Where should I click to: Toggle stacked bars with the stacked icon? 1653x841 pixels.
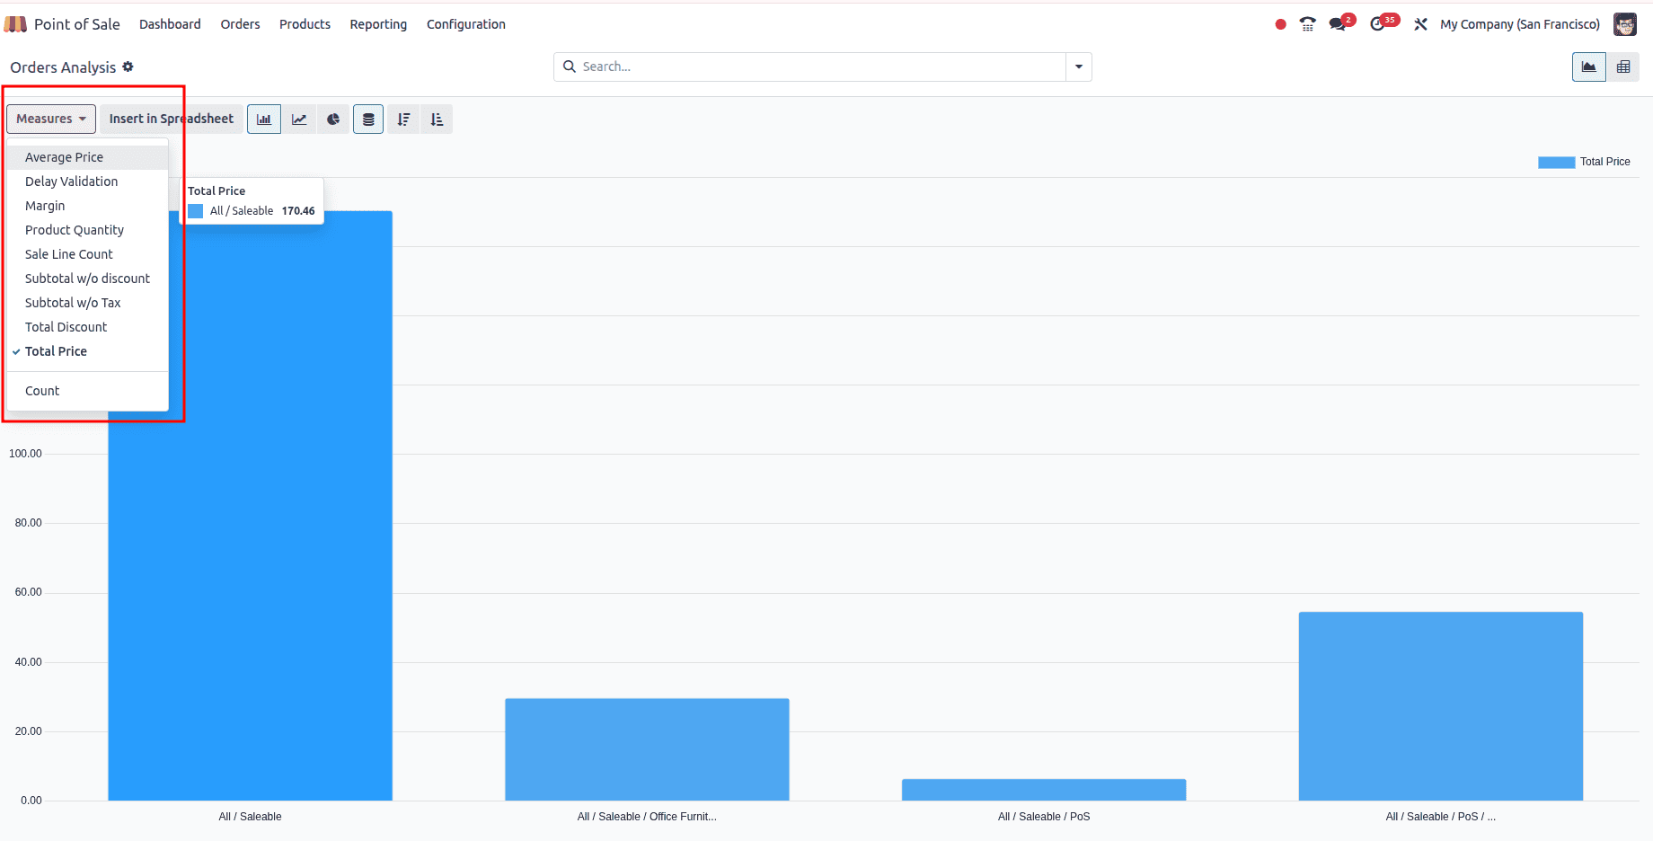[x=368, y=119]
